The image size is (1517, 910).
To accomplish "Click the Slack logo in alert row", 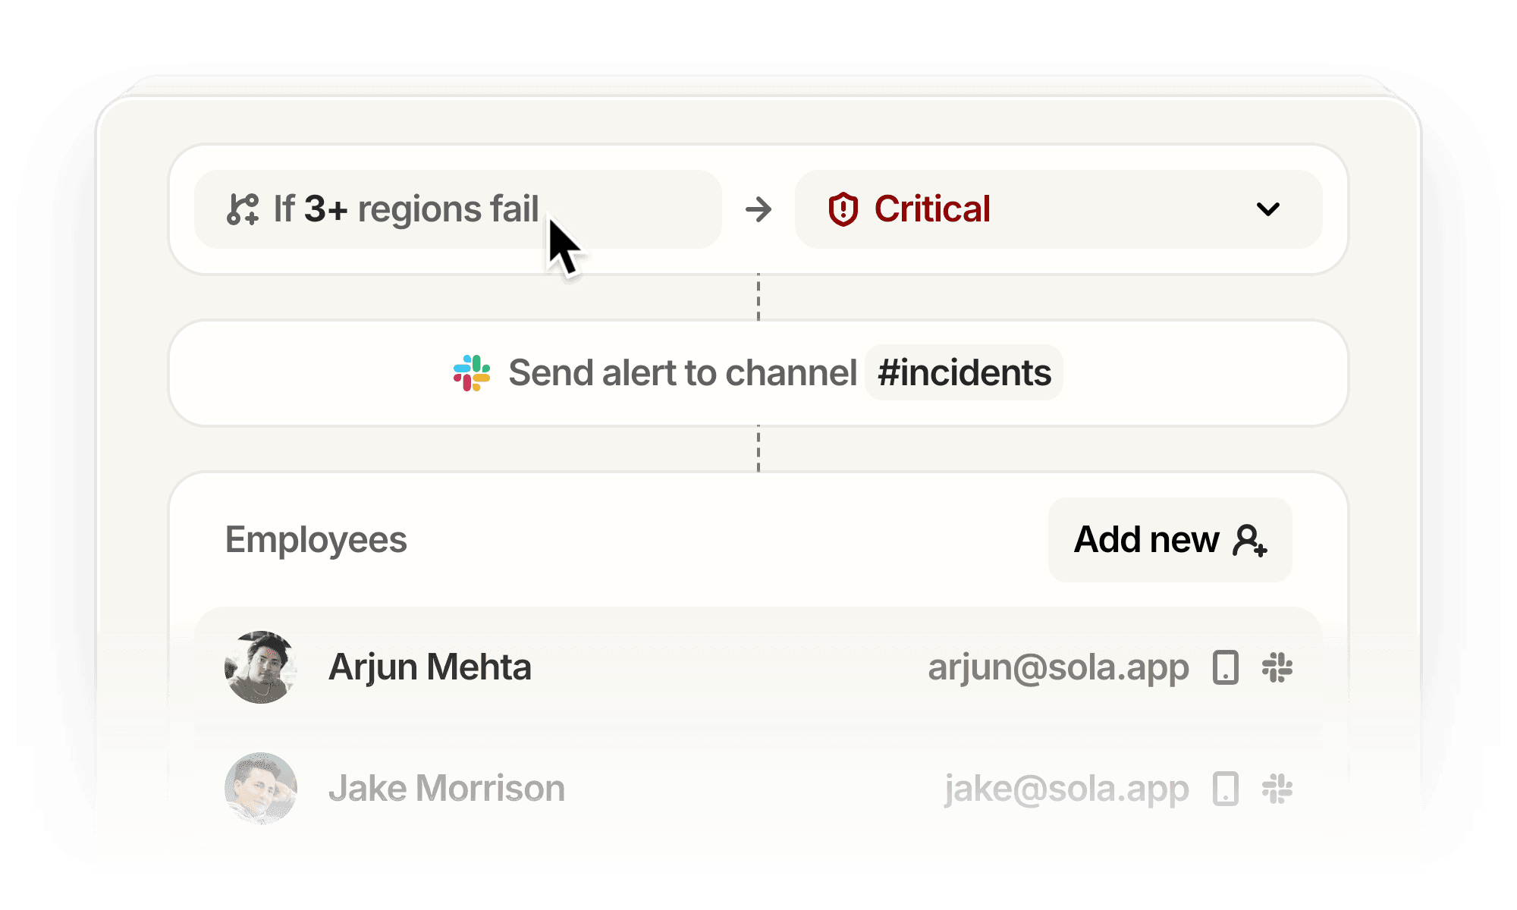I will pyautogui.click(x=472, y=373).
